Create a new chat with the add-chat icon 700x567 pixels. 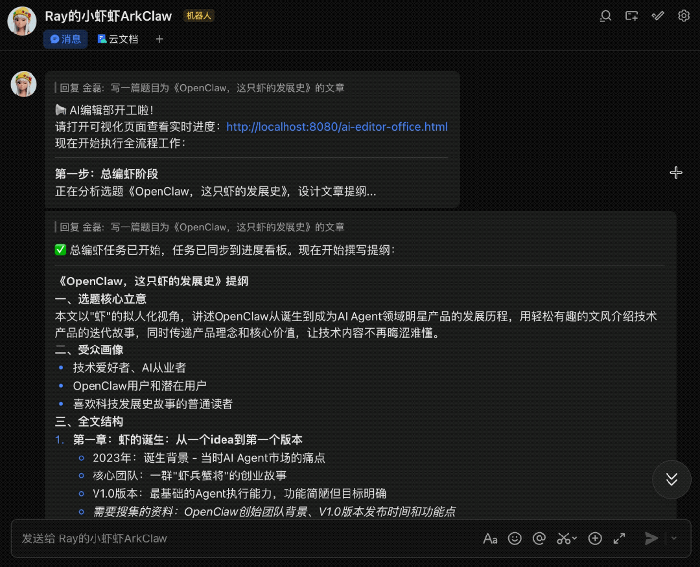631,16
